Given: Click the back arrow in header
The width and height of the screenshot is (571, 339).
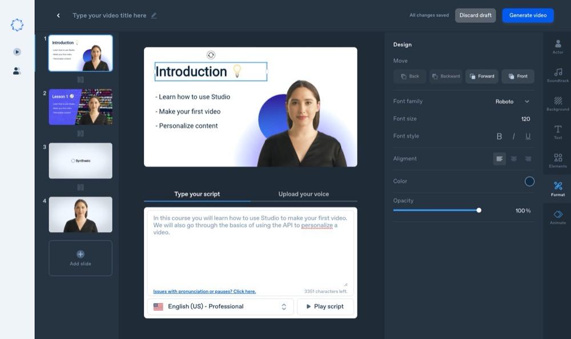Looking at the screenshot, I should click(x=58, y=15).
